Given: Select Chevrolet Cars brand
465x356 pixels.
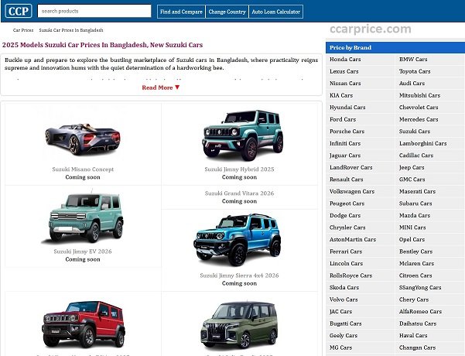Looking at the screenshot, I should coord(419,108).
